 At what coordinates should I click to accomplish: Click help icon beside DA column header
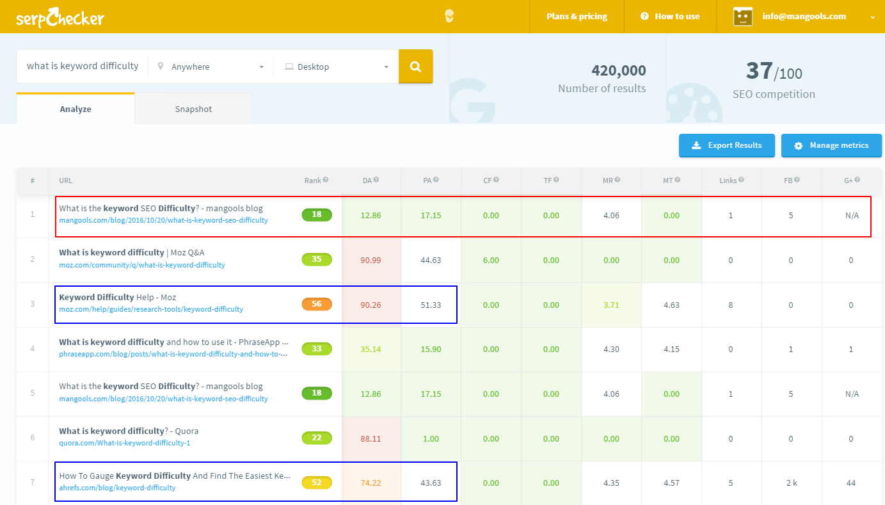click(376, 180)
